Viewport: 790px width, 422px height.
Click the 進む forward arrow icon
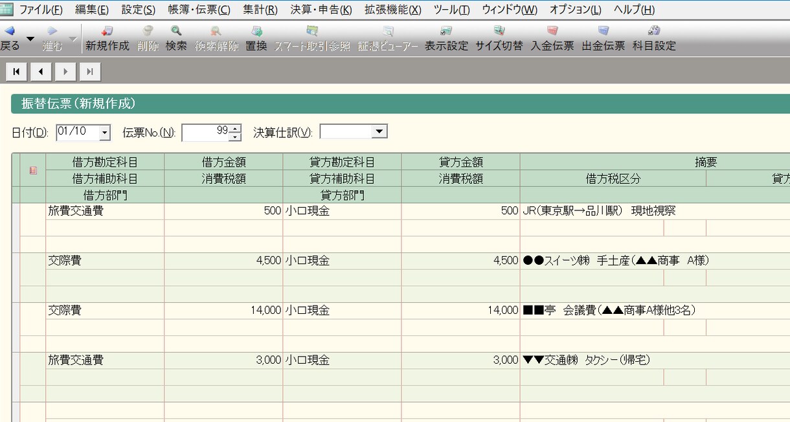52,30
